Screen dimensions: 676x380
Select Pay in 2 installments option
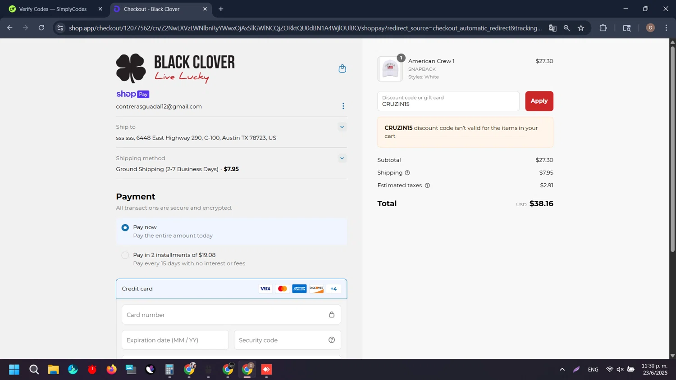click(x=125, y=255)
